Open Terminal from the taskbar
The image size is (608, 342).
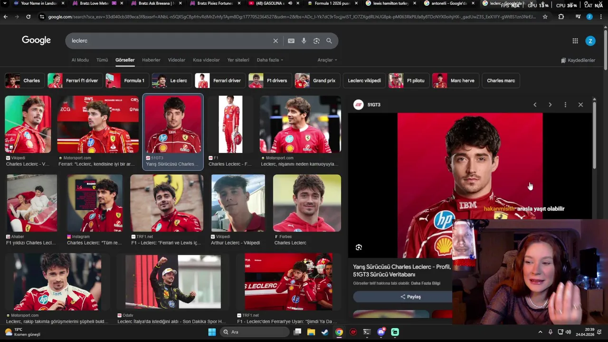[367, 332]
